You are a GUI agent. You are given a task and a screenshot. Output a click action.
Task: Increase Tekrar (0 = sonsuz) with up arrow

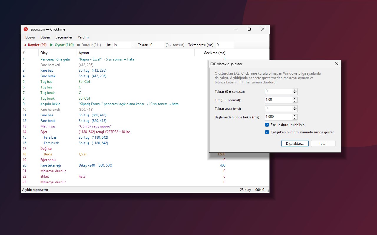[295, 90]
